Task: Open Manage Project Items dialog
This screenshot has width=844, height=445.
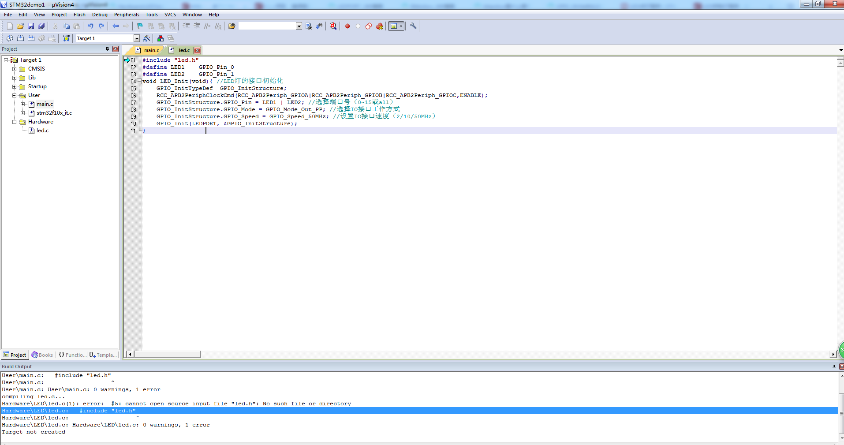Action: point(160,38)
